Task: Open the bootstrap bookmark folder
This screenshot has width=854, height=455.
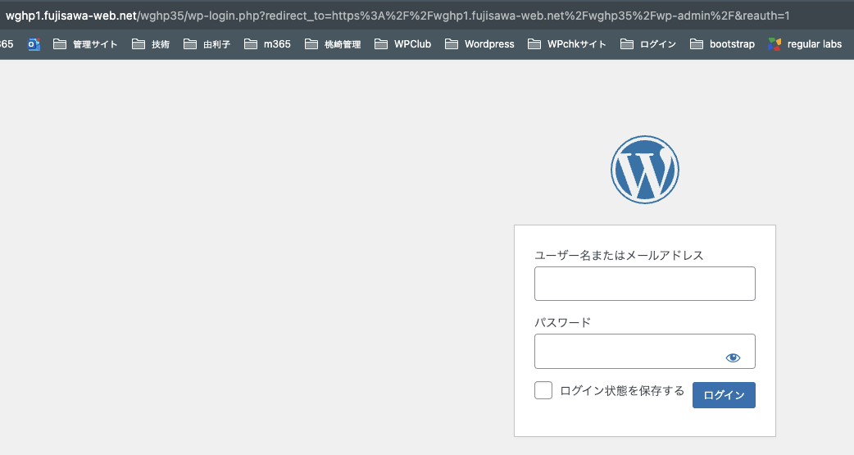Action: pos(722,44)
